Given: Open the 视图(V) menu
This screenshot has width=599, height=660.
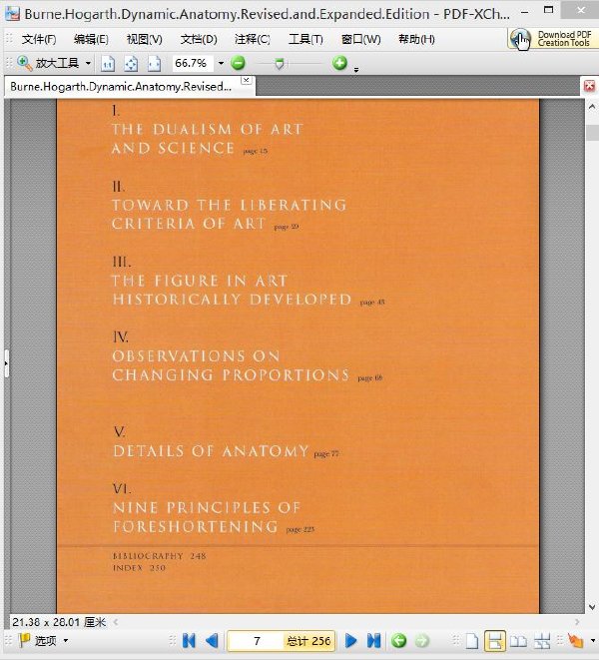Looking at the screenshot, I should [x=145, y=40].
